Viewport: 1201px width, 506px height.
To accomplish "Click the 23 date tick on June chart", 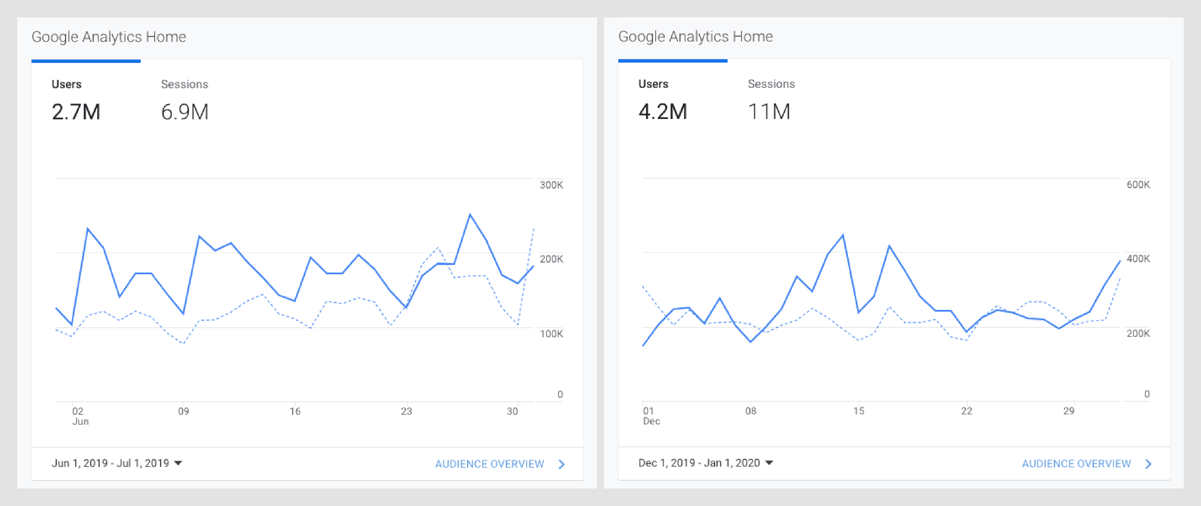I will (x=406, y=411).
